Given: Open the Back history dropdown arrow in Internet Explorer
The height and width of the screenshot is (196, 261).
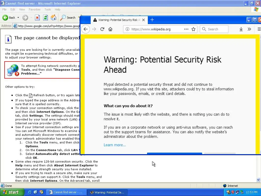Looking at the screenshot, I should coord(18,18).
